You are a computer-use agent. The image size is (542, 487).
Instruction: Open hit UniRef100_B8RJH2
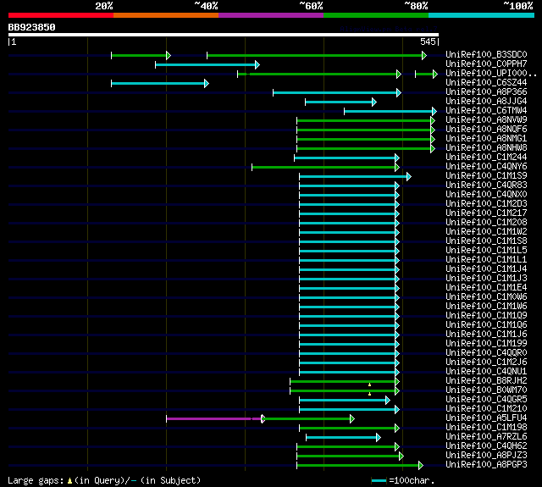tap(486, 381)
